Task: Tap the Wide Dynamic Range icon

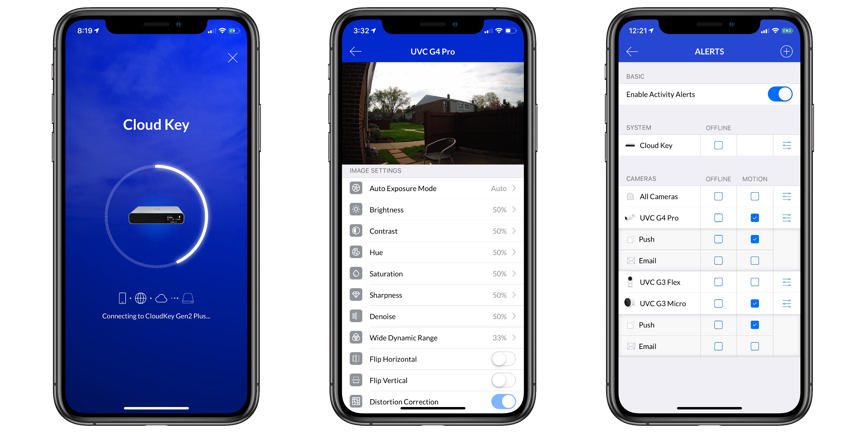Action: (x=356, y=337)
